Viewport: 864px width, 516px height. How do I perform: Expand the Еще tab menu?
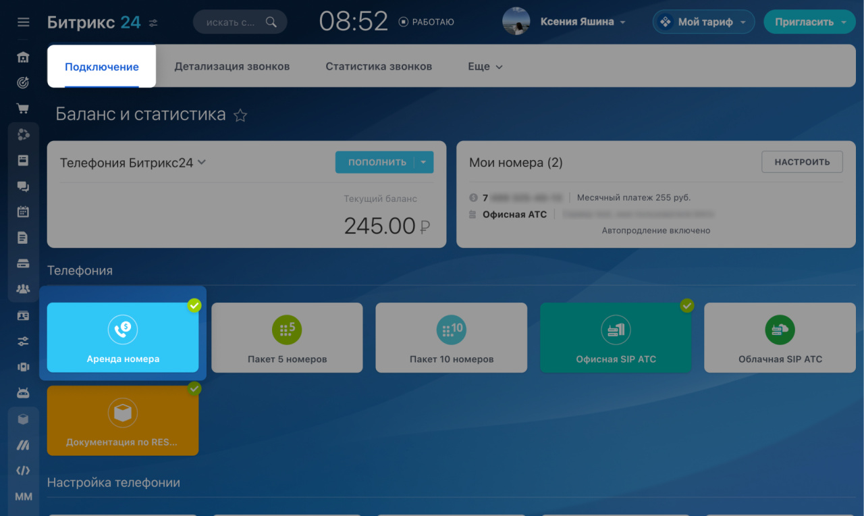[485, 66]
